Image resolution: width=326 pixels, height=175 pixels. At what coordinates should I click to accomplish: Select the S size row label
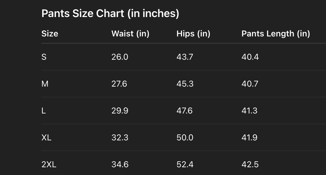[x=44, y=57]
